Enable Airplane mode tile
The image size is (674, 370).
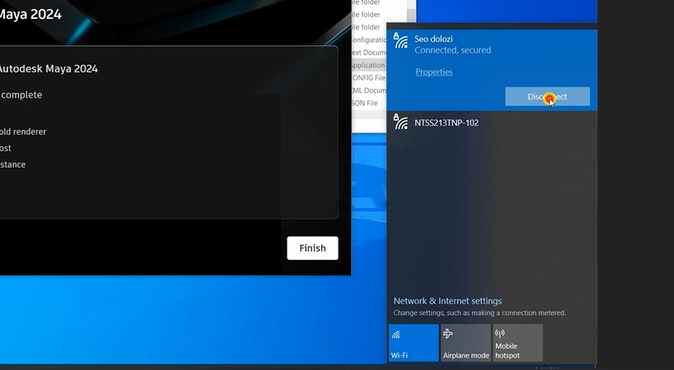tap(465, 343)
